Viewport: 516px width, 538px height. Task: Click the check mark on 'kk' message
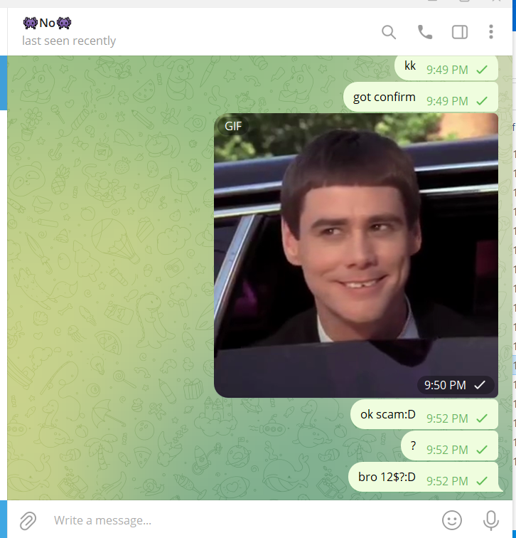[482, 70]
